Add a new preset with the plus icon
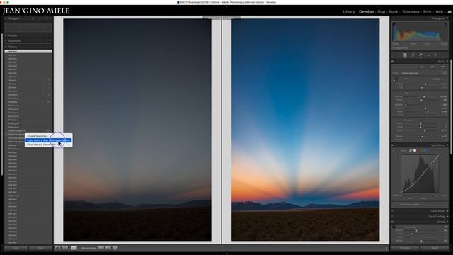453x255 pixels. pos(50,35)
